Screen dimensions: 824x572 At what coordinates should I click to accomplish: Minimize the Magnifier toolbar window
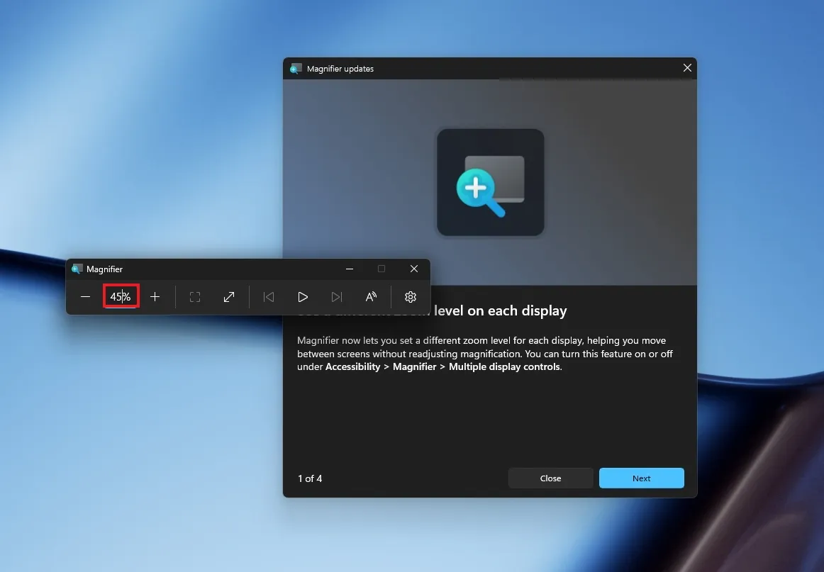[350, 269]
